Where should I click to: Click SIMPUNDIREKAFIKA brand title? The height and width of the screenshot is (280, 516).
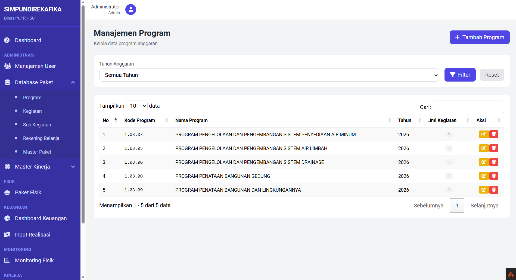[33, 9]
